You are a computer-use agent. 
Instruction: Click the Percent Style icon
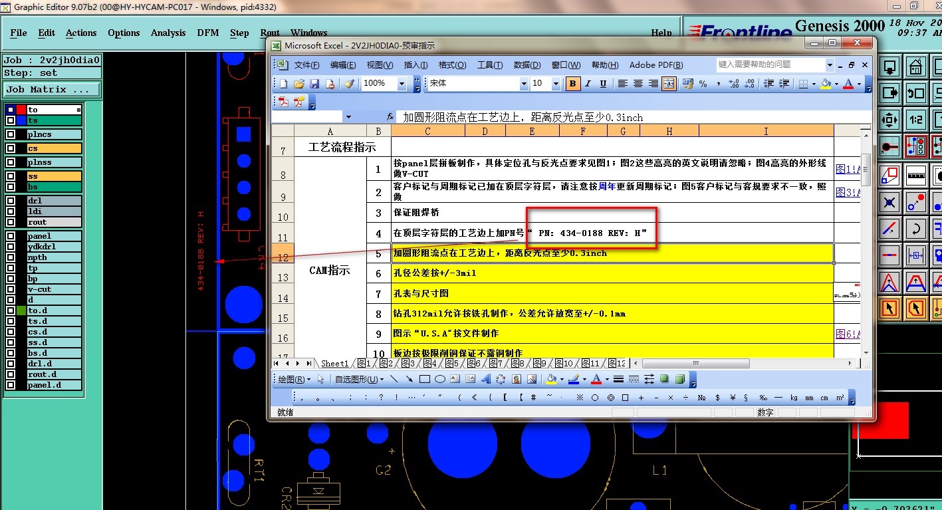pyautogui.click(x=703, y=84)
